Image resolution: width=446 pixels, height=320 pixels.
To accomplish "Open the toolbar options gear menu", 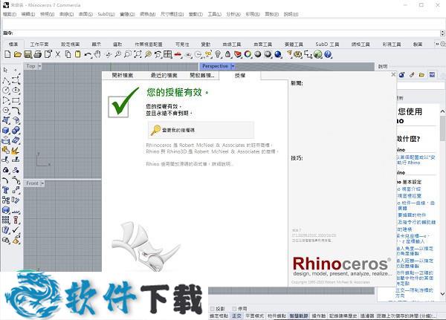I will click(x=443, y=44).
